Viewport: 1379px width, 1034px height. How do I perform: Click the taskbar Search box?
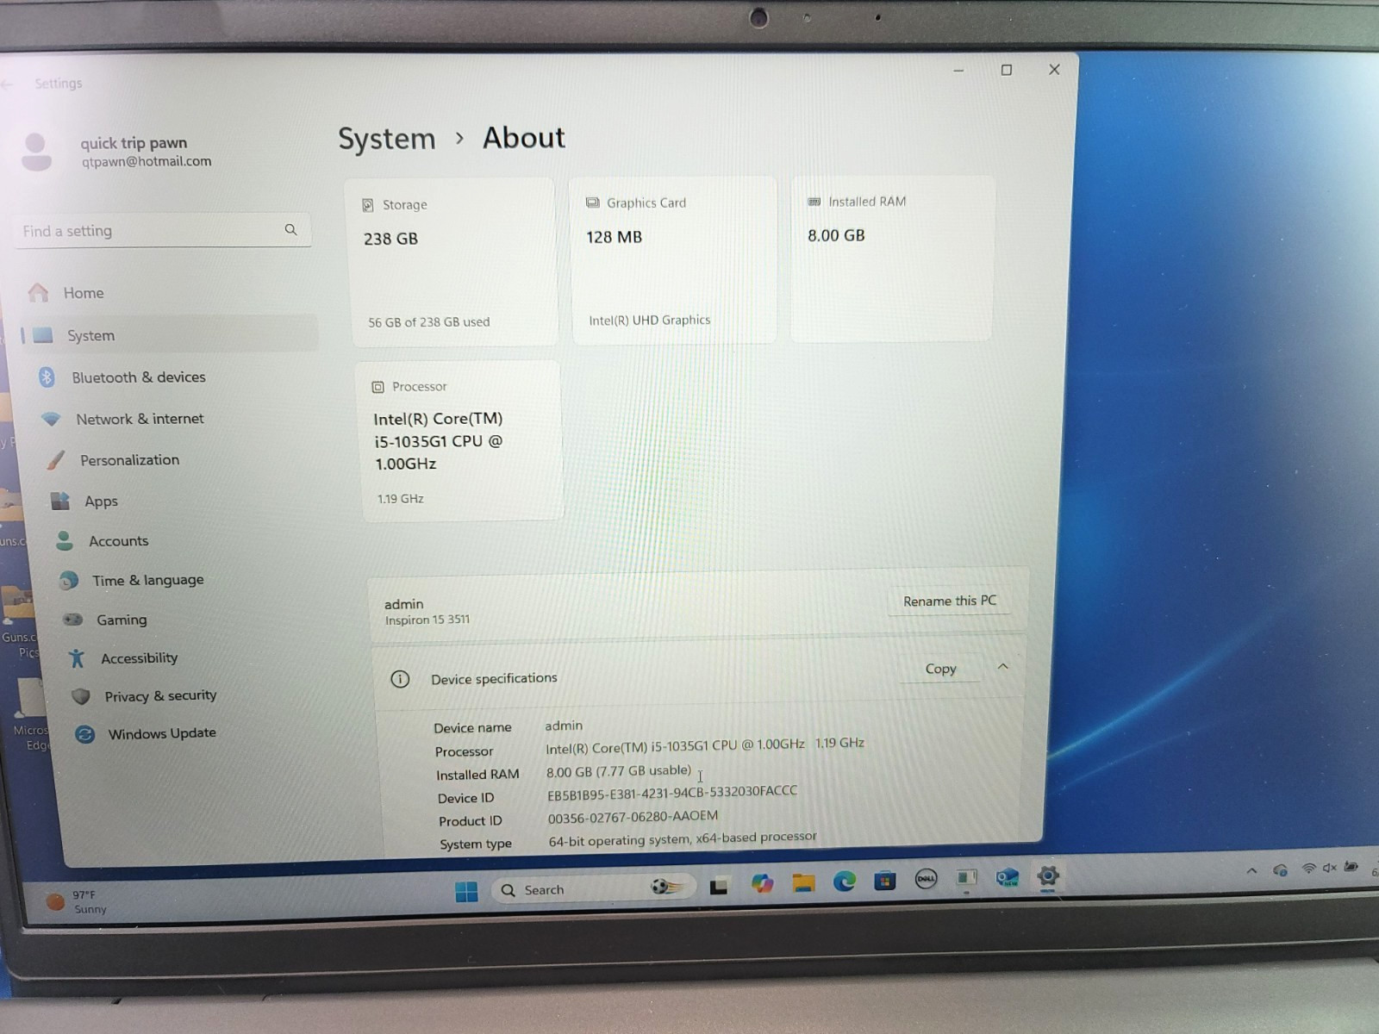pyautogui.click(x=593, y=888)
